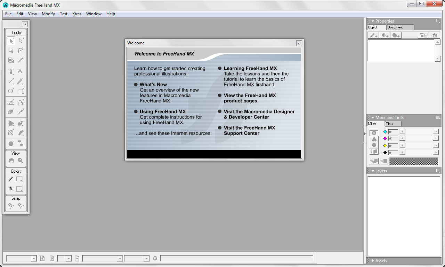Select the Rectangle tool
445x267 pixels.
[x=21, y=91]
